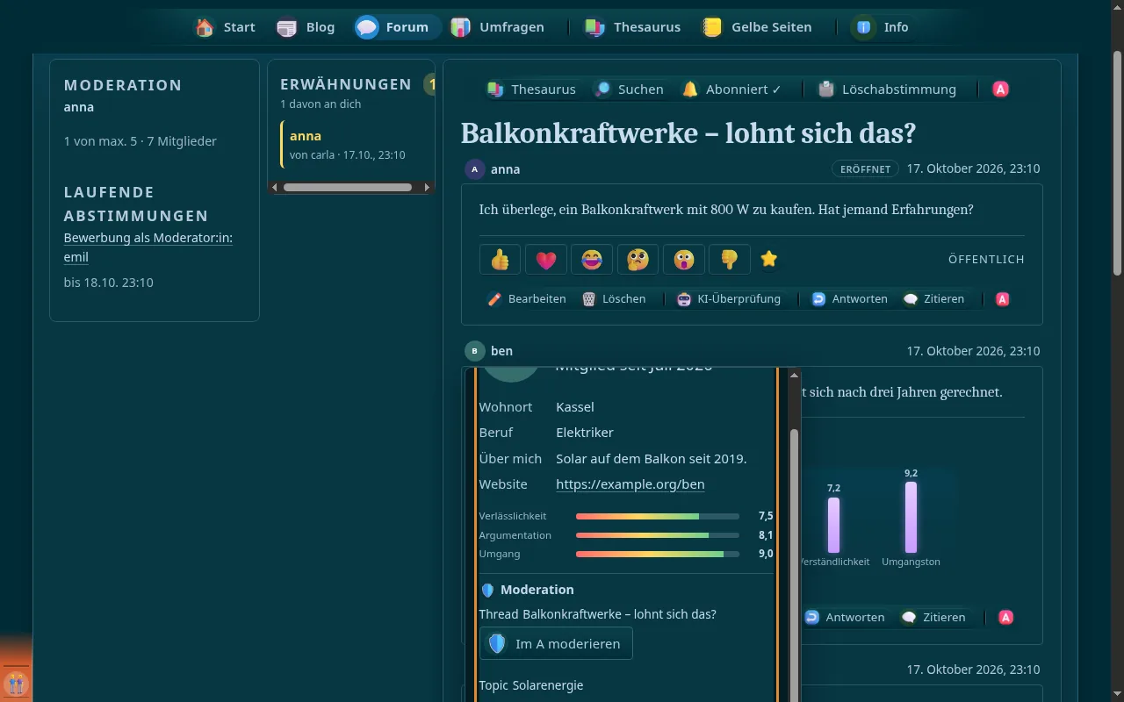
Task: Click the Suchen magnifier in the thread toolbar
Action: (x=602, y=90)
